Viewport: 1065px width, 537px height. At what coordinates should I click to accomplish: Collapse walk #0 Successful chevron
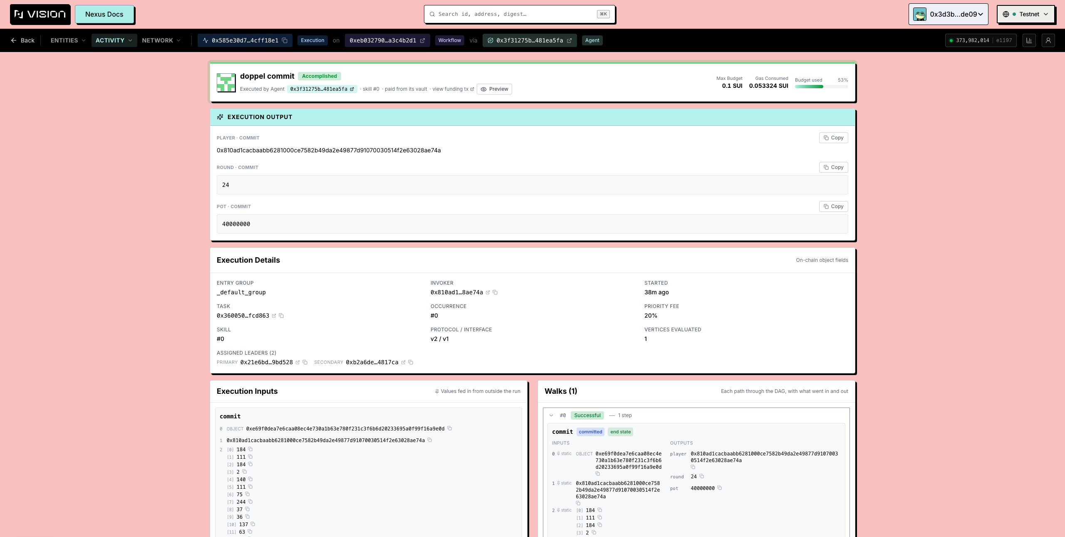pos(551,415)
